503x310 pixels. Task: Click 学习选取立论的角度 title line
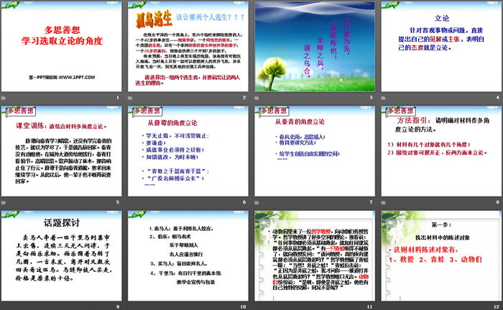62,41
